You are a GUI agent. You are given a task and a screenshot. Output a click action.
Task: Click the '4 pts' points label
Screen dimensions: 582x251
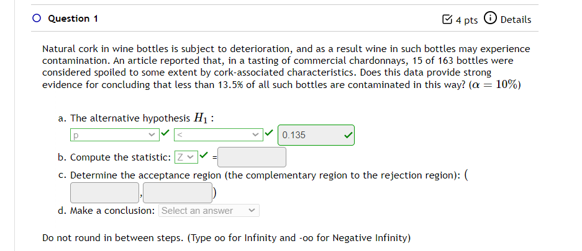(x=467, y=20)
